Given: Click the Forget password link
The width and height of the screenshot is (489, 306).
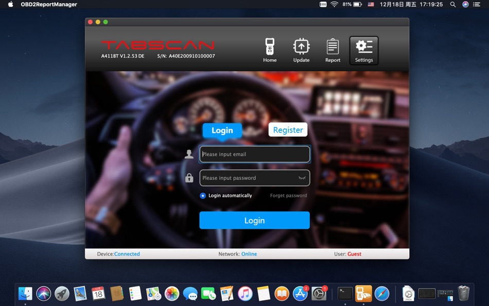Looking at the screenshot, I should click(x=288, y=195).
